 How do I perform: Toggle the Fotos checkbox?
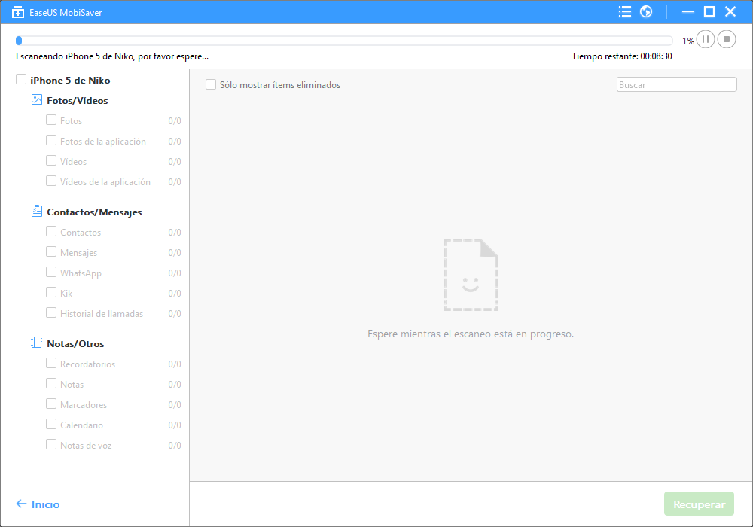click(x=51, y=120)
